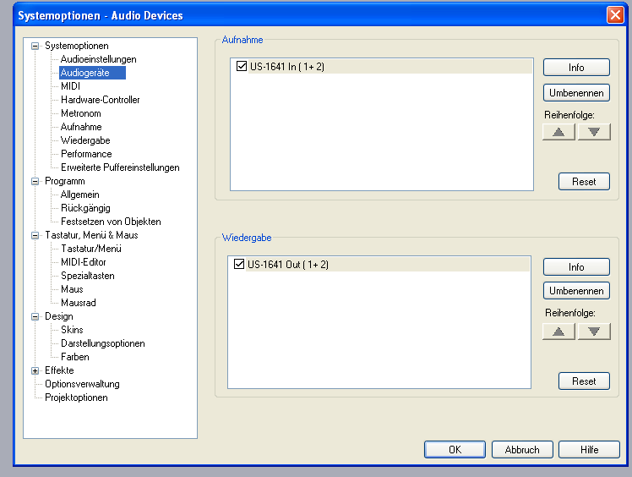Select Rückgängig options

(85, 208)
